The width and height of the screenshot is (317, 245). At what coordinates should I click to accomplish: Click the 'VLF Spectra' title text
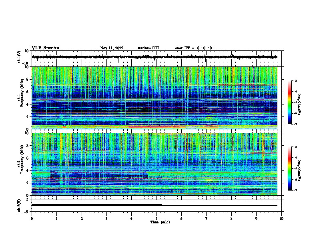[x=45, y=48]
